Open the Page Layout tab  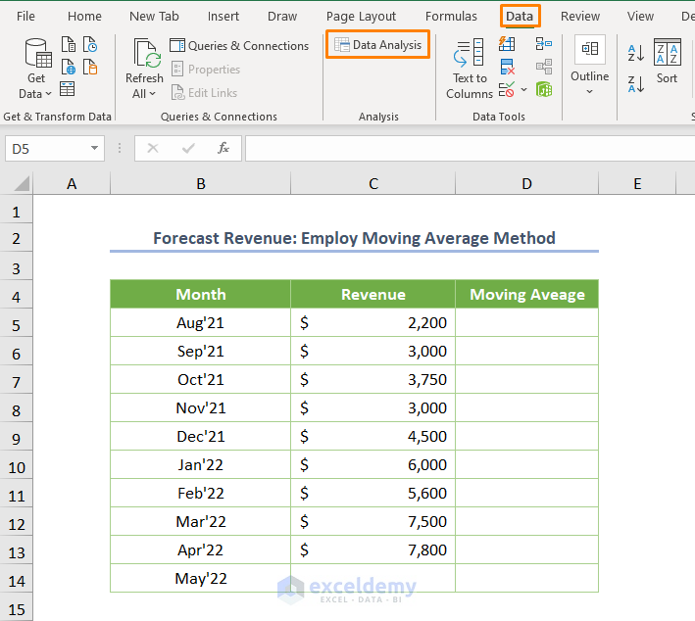tap(361, 17)
